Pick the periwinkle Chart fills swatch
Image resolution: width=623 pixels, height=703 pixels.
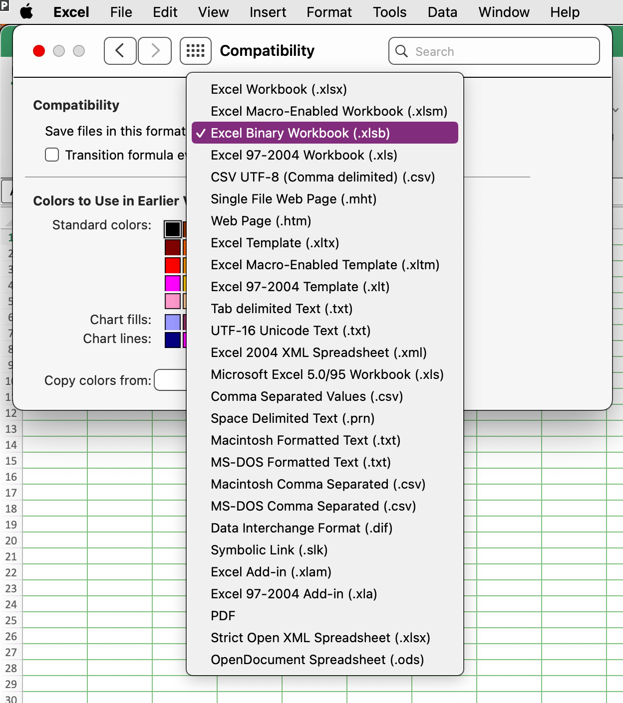click(173, 322)
